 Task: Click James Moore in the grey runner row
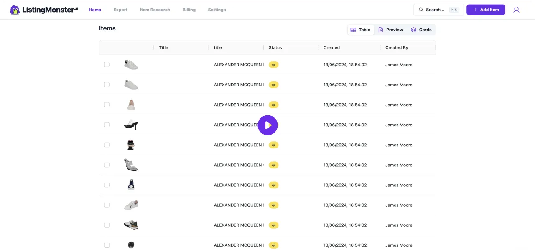(399, 225)
